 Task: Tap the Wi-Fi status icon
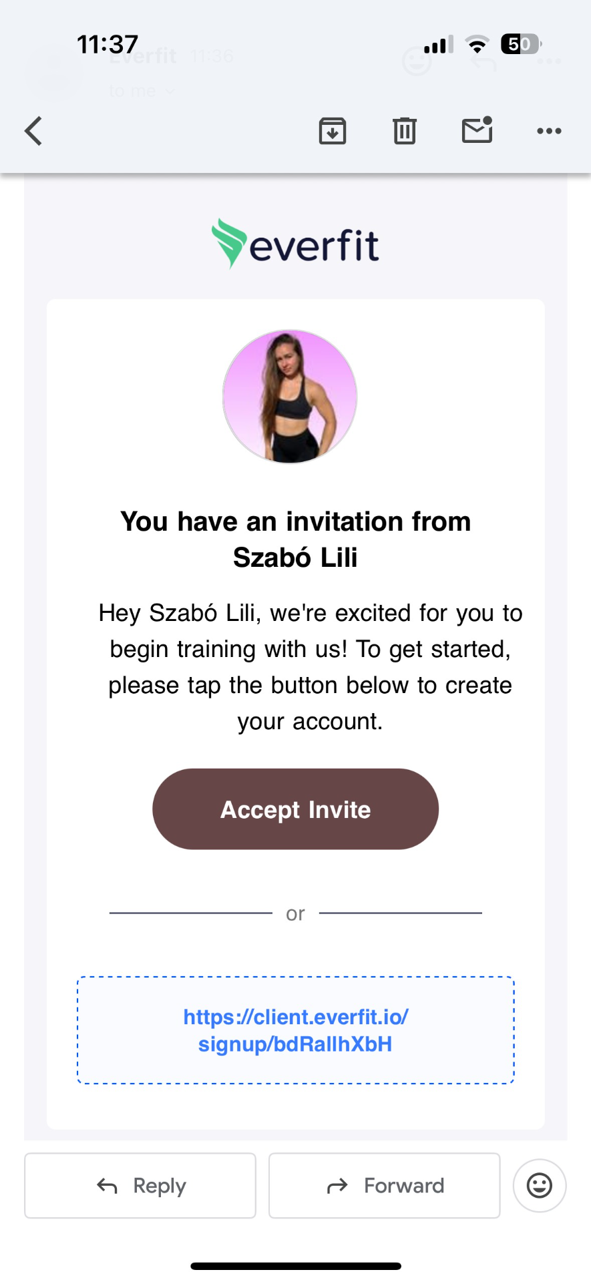[477, 45]
